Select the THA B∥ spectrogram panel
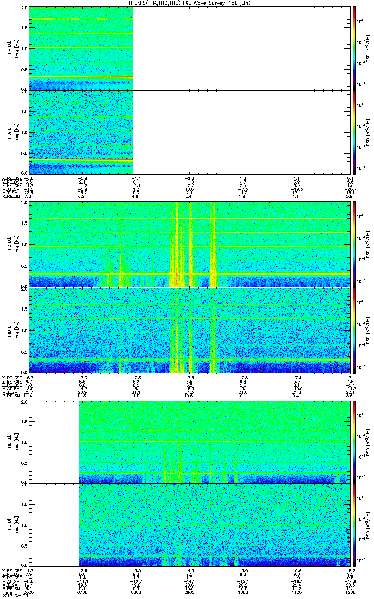The image size is (374, 599). pyautogui.click(x=190, y=132)
